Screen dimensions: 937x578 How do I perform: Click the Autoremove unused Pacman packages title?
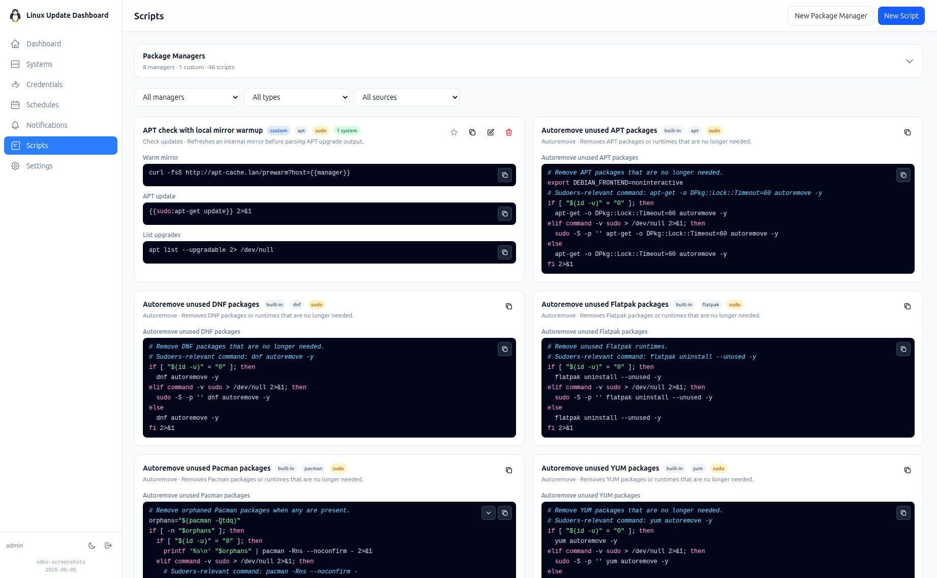[x=206, y=468]
